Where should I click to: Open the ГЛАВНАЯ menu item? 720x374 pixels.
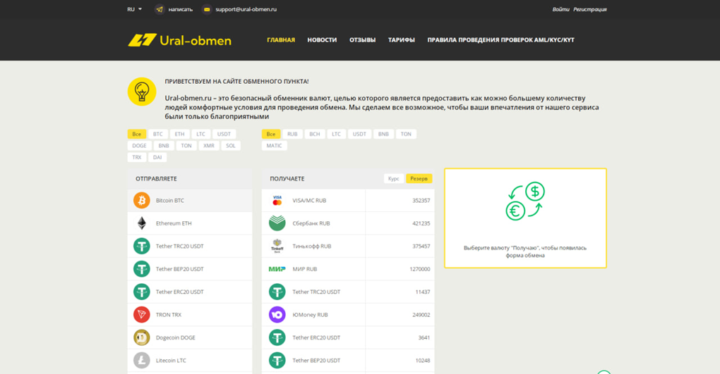pos(281,40)
